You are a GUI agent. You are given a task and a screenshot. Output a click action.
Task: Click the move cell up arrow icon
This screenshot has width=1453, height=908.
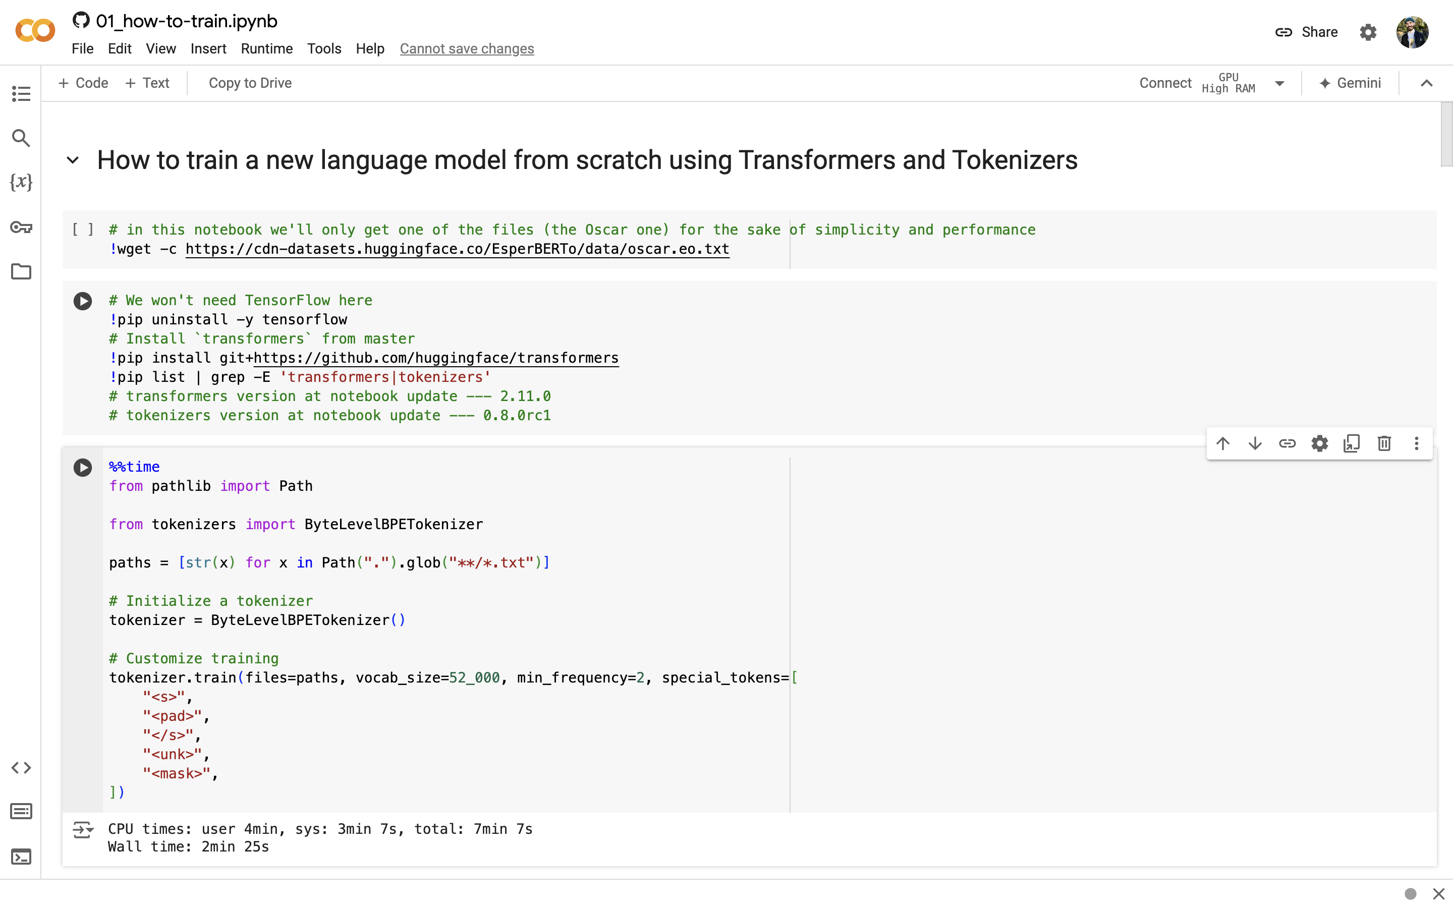coord(1222,443)
